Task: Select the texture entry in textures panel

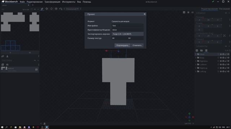Action: (x=19, y=70)
